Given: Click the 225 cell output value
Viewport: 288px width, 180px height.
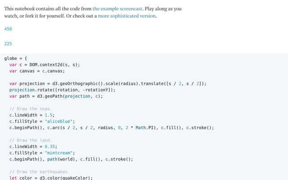Looking at the screenshot, I should pos(8,44).
